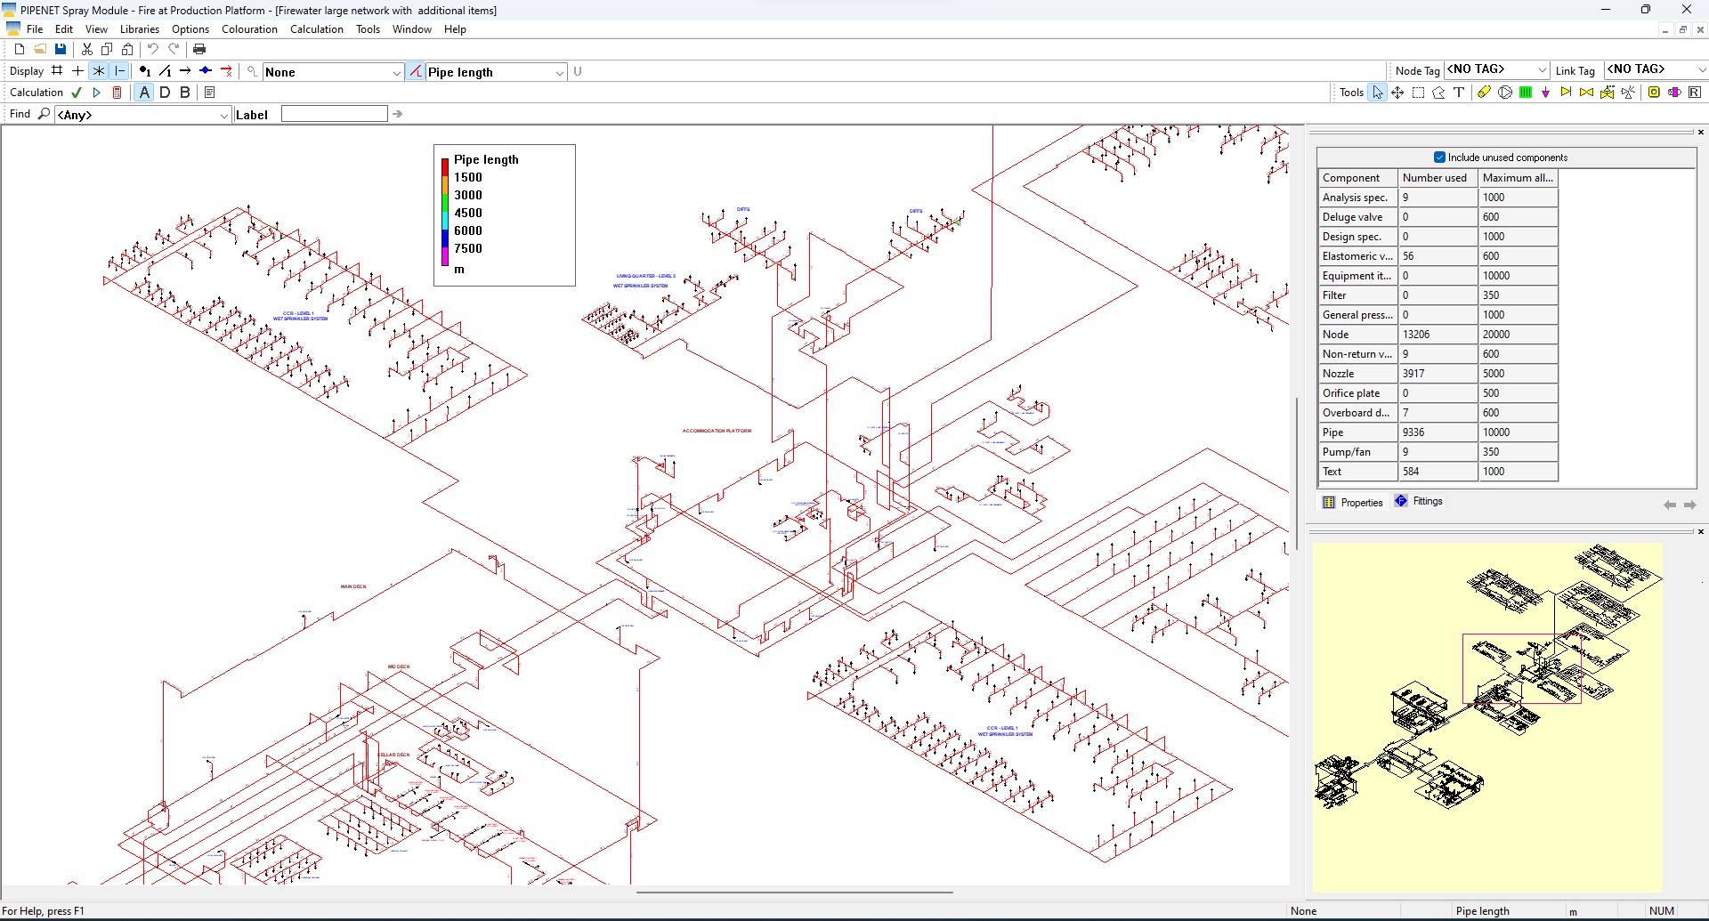Click the green check calculation icon
1709x921 pixels.
pyautogui.click(x=77, y=93)
